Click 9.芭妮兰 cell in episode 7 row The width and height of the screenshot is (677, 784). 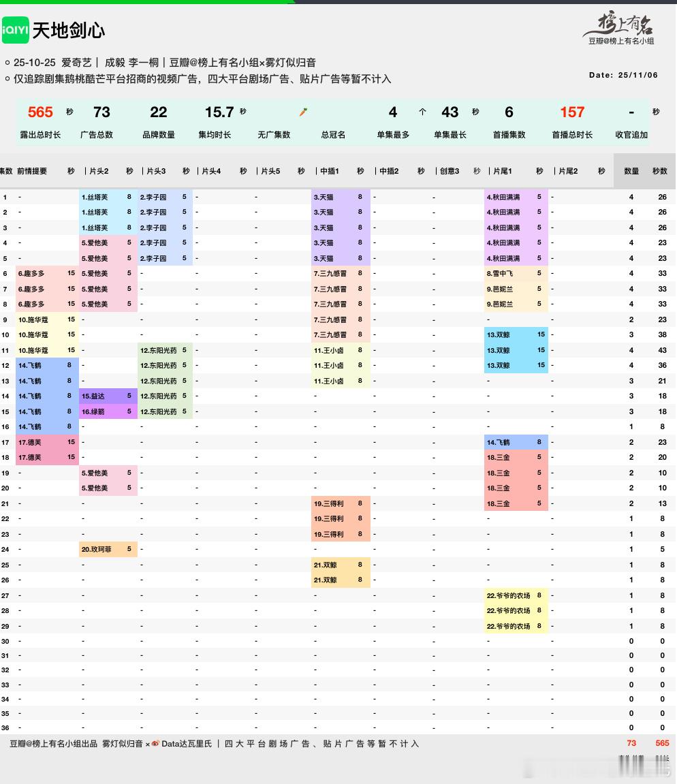point(516,289)
